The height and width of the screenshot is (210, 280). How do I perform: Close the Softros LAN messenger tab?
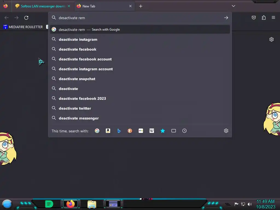pyautogui.click(x=69, y=6)
